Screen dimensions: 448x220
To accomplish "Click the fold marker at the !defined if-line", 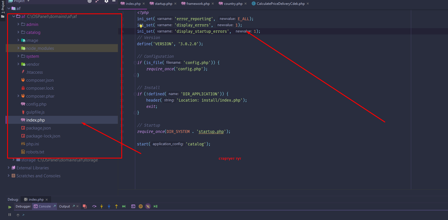I will point(135,94).
